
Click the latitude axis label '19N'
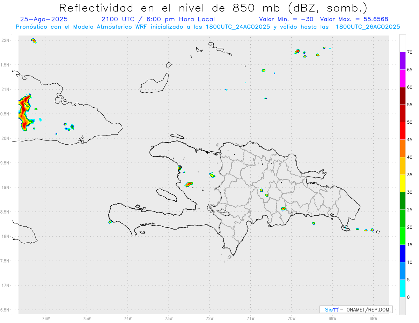[5, 187]
